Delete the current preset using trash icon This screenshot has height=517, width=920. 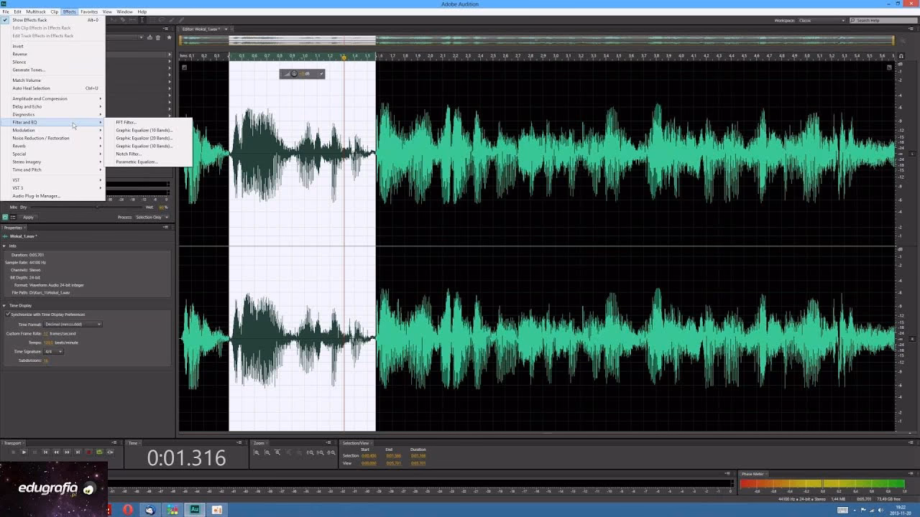point(158,37)
